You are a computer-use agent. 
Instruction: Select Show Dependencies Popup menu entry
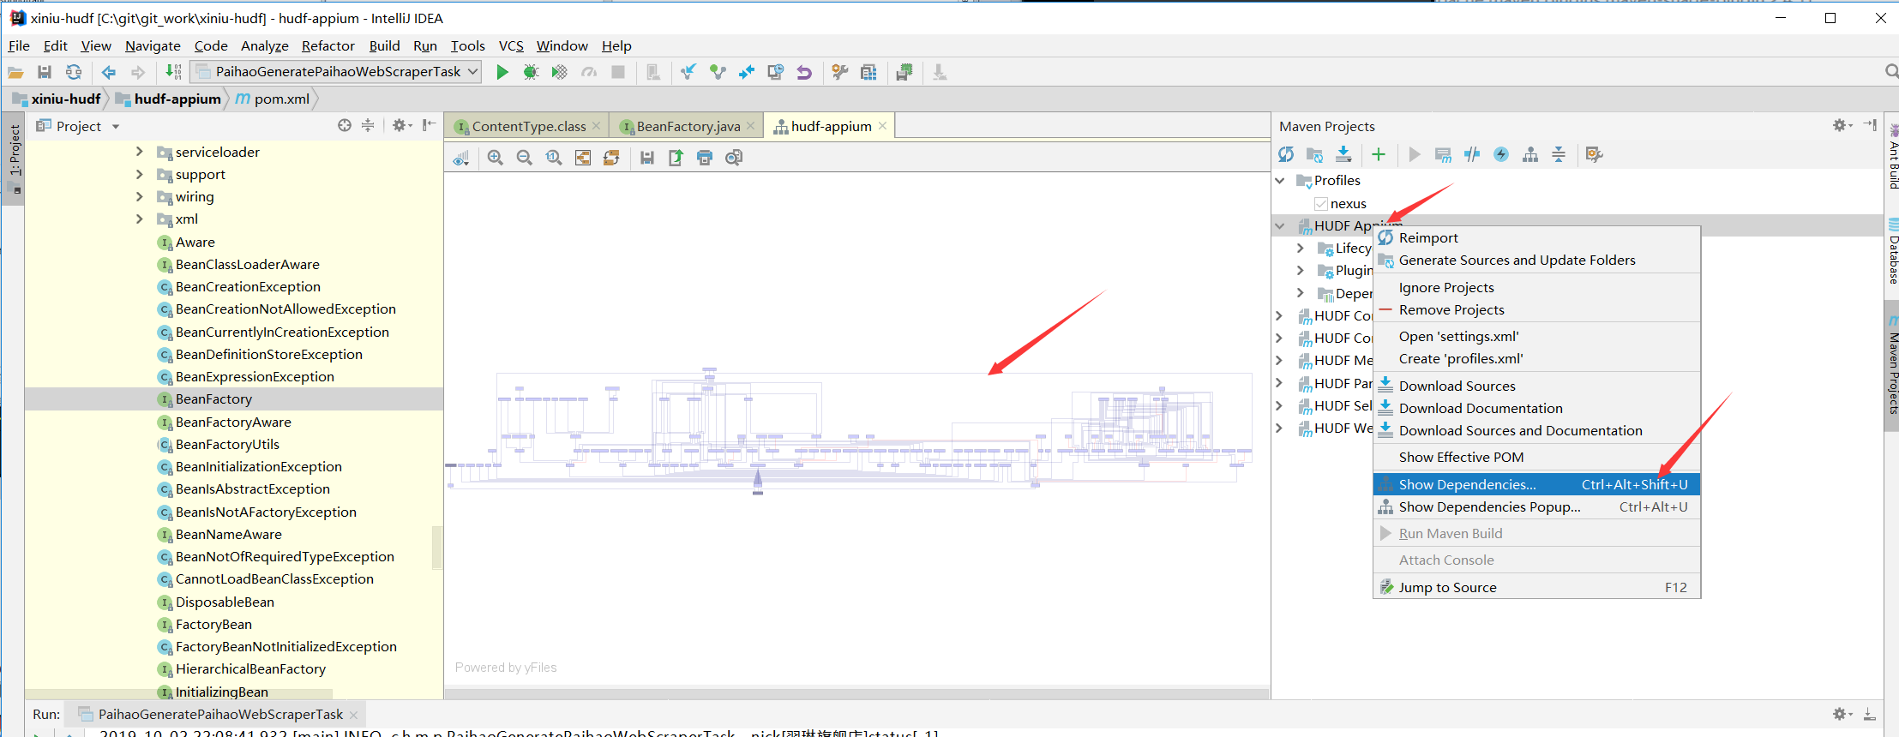point(1489,507)
